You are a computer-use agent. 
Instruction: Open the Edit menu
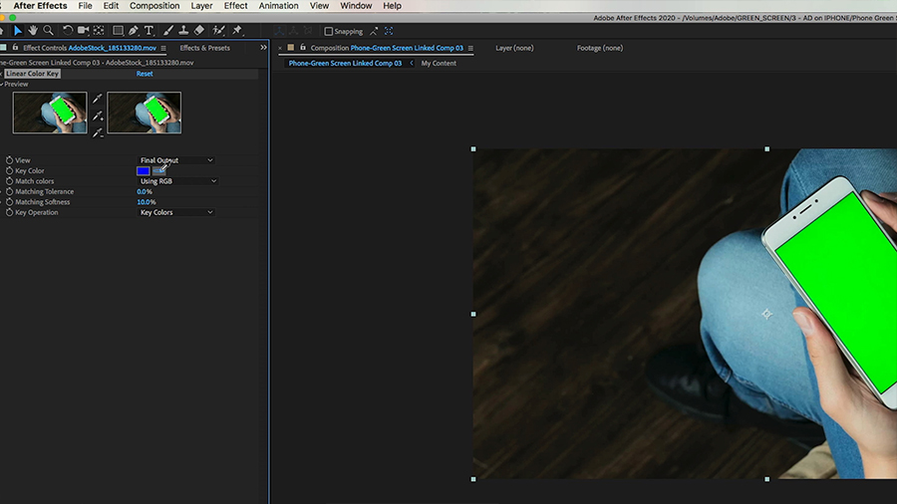click(111, 6)
